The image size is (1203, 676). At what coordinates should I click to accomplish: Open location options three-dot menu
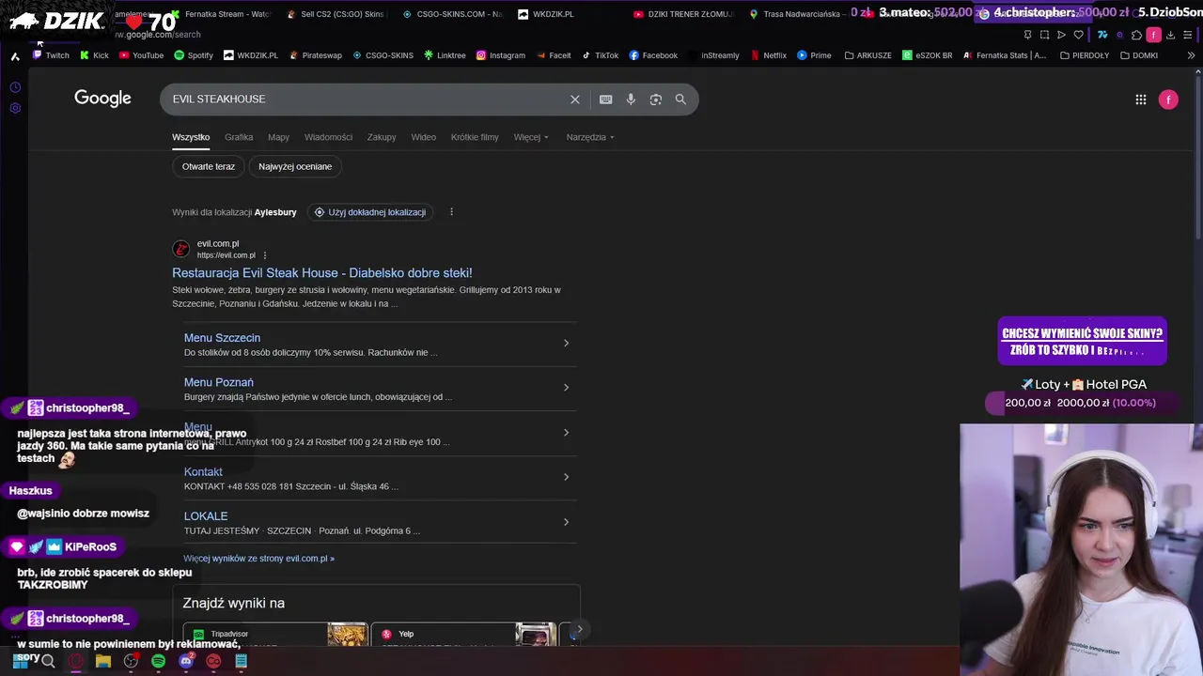tap(451, 212)
